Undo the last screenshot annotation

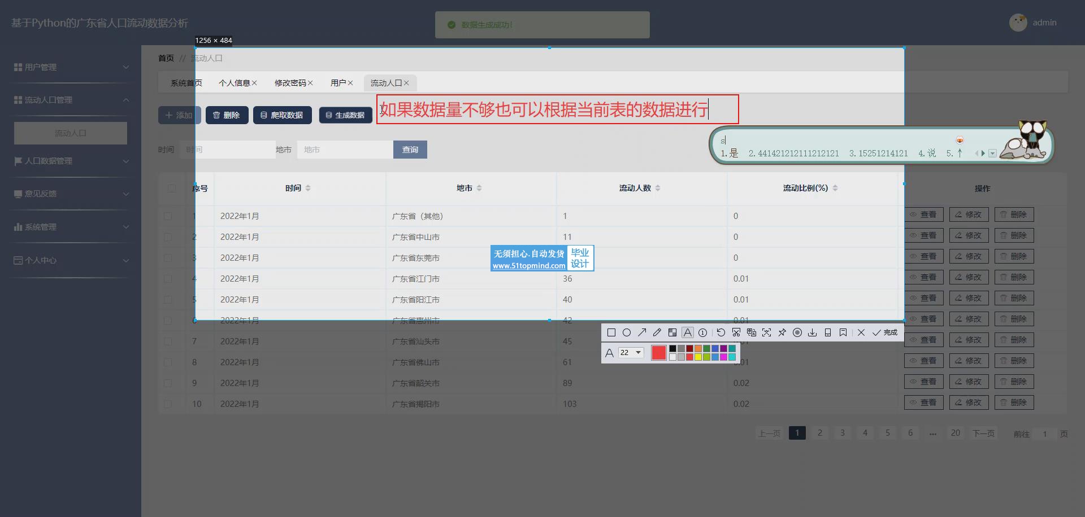coord(721,332)
